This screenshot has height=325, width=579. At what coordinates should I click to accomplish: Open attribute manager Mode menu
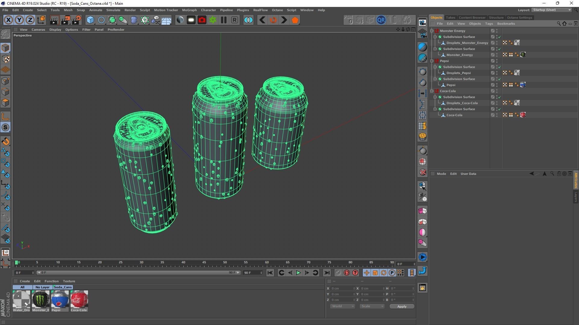point(441,174)
